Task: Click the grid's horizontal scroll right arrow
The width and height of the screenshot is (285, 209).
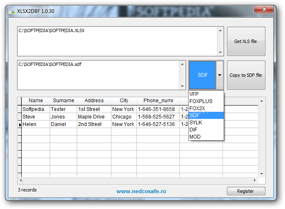Action: pyautogui.click(x=255, y=180)
